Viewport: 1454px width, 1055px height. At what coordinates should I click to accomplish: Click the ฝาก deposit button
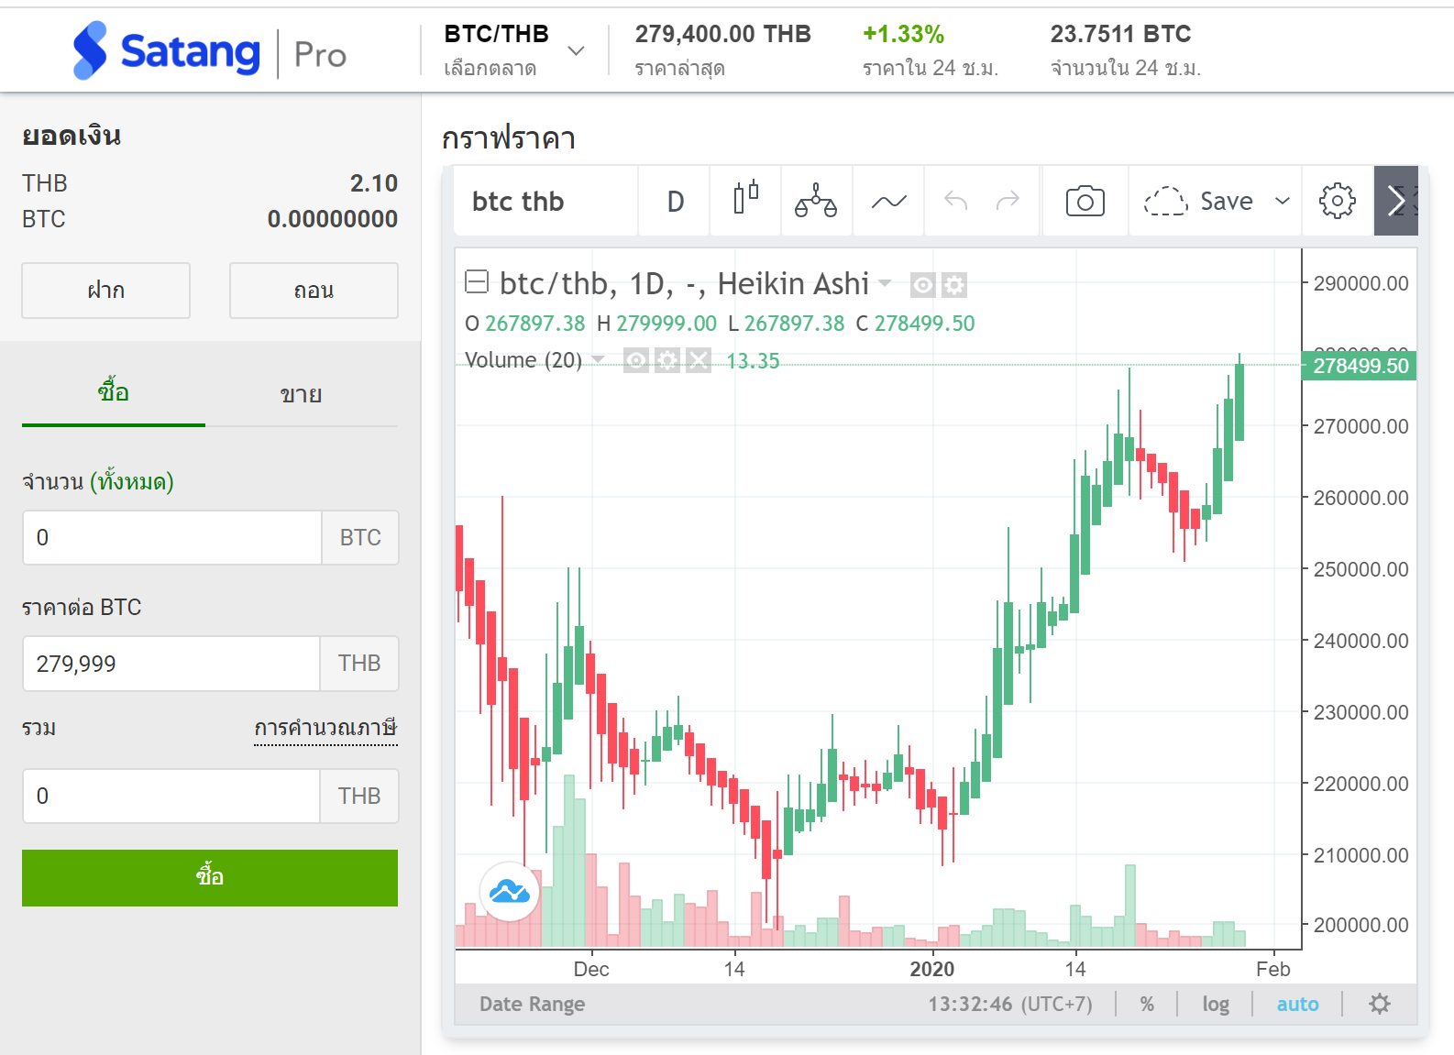click(x=105, y=291)
